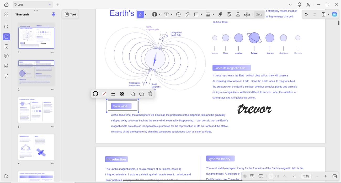Choose the sticker tool
The width and height of the screenshot is (341, 183).
229,14
